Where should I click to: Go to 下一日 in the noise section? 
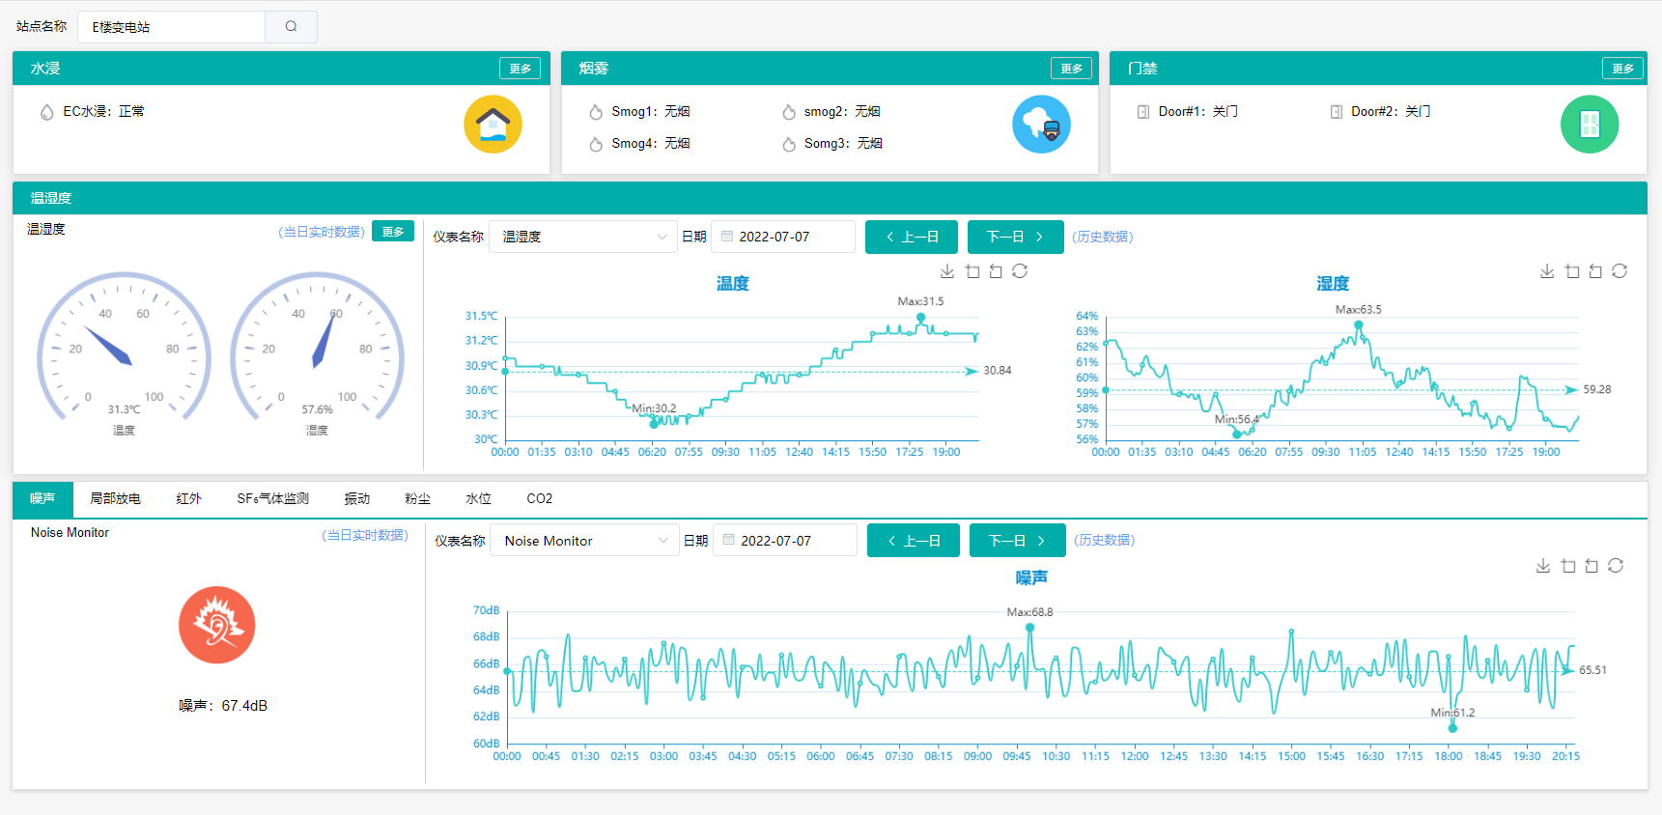point(1017,541)
